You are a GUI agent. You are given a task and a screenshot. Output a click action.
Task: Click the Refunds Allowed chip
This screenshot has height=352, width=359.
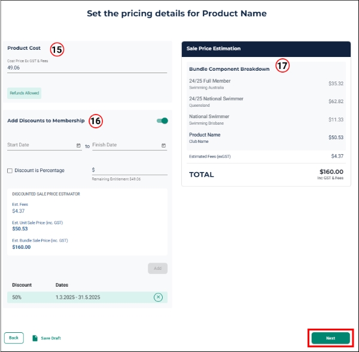click(x=25, y=93)
